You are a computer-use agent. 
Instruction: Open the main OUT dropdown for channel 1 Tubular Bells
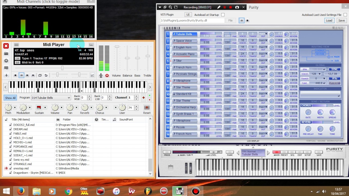pyautogui.click(x=263, y=34)
